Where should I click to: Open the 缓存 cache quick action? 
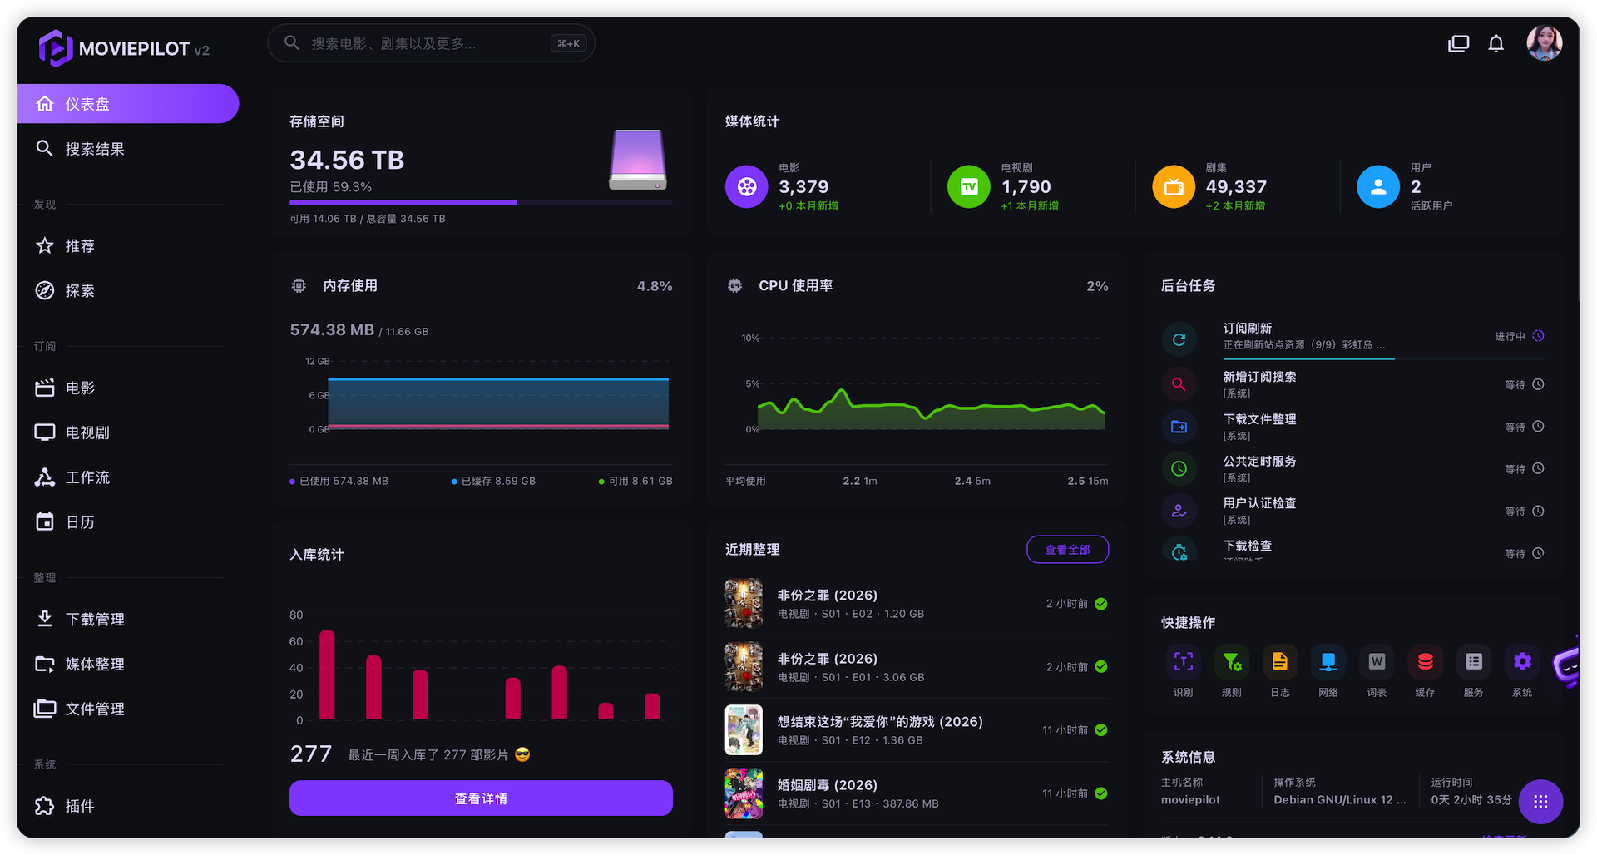coord(1425,662)
